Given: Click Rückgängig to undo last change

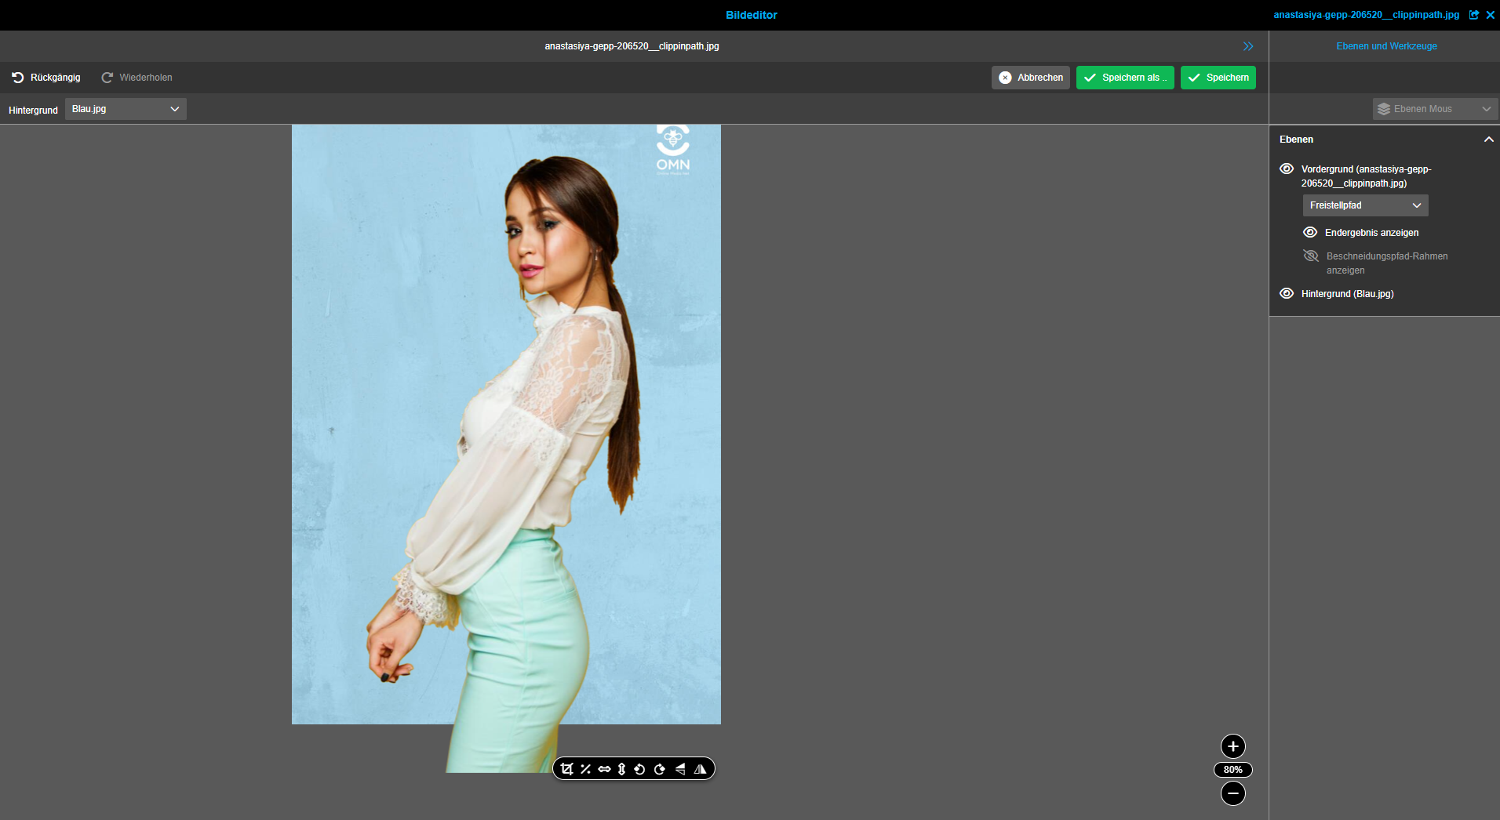Looking at the screenshot, I should (46, 77).
